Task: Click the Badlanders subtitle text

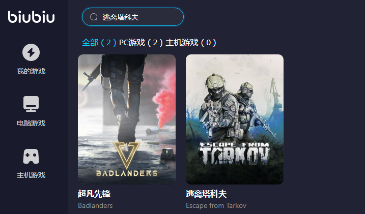Action: click(95, 206)
